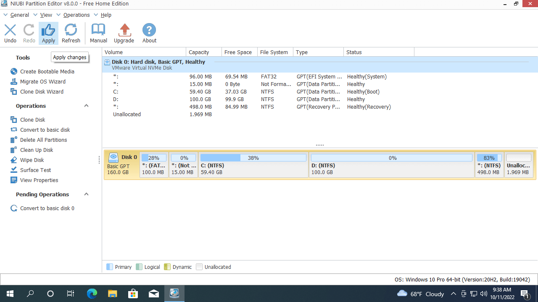
Task: Select the D: row in volume list
Action: (116, 99)
